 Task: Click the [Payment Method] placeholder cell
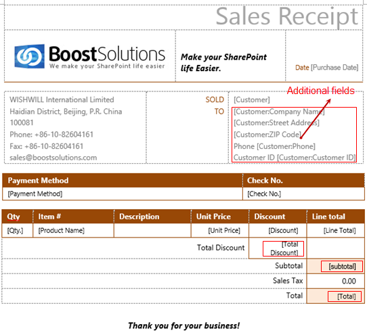(x=123, y=194)
